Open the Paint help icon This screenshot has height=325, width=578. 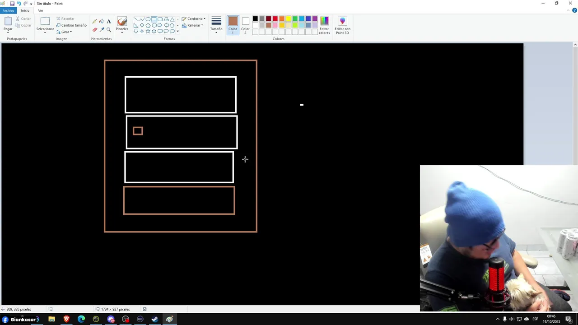pyautogui.click(x=574, y=10)
